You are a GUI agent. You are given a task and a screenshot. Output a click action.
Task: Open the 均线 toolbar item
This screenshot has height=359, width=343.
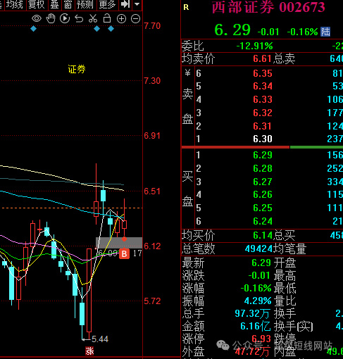14,4
